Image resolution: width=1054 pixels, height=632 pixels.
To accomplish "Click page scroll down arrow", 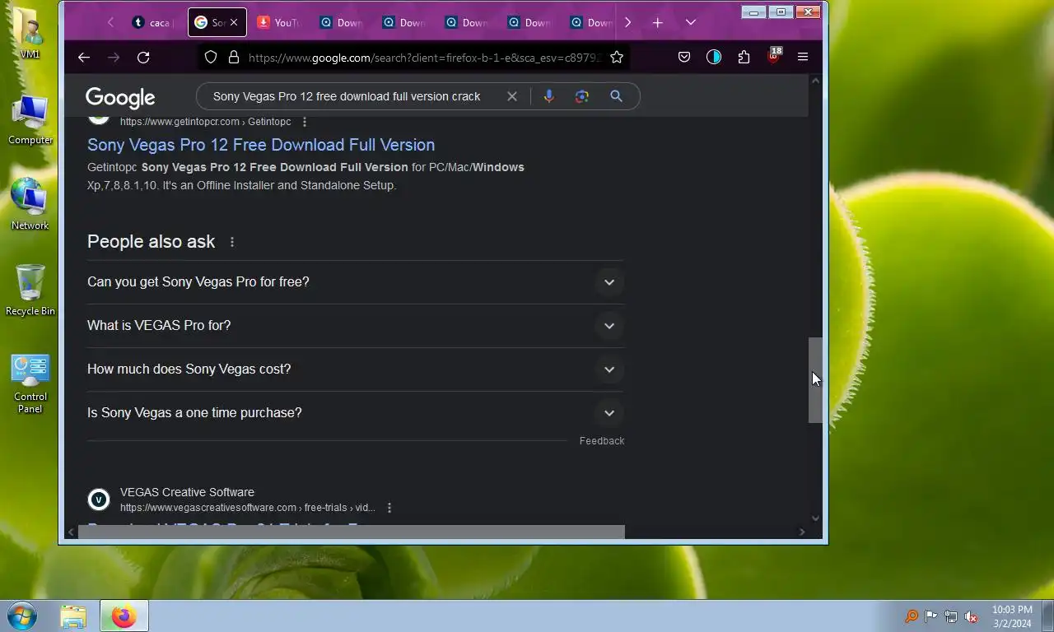I will [x=815, y=518].
